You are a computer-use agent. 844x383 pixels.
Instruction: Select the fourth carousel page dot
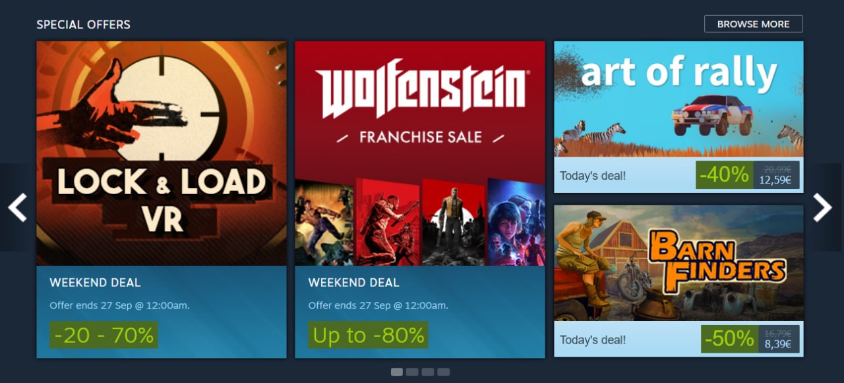pyautogui.click(x=444, y=372)
